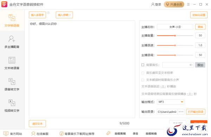The height and width of the screenshot is (137, 211).
Task: Click the 9/5000 character counter
Action: coord(124,123)
